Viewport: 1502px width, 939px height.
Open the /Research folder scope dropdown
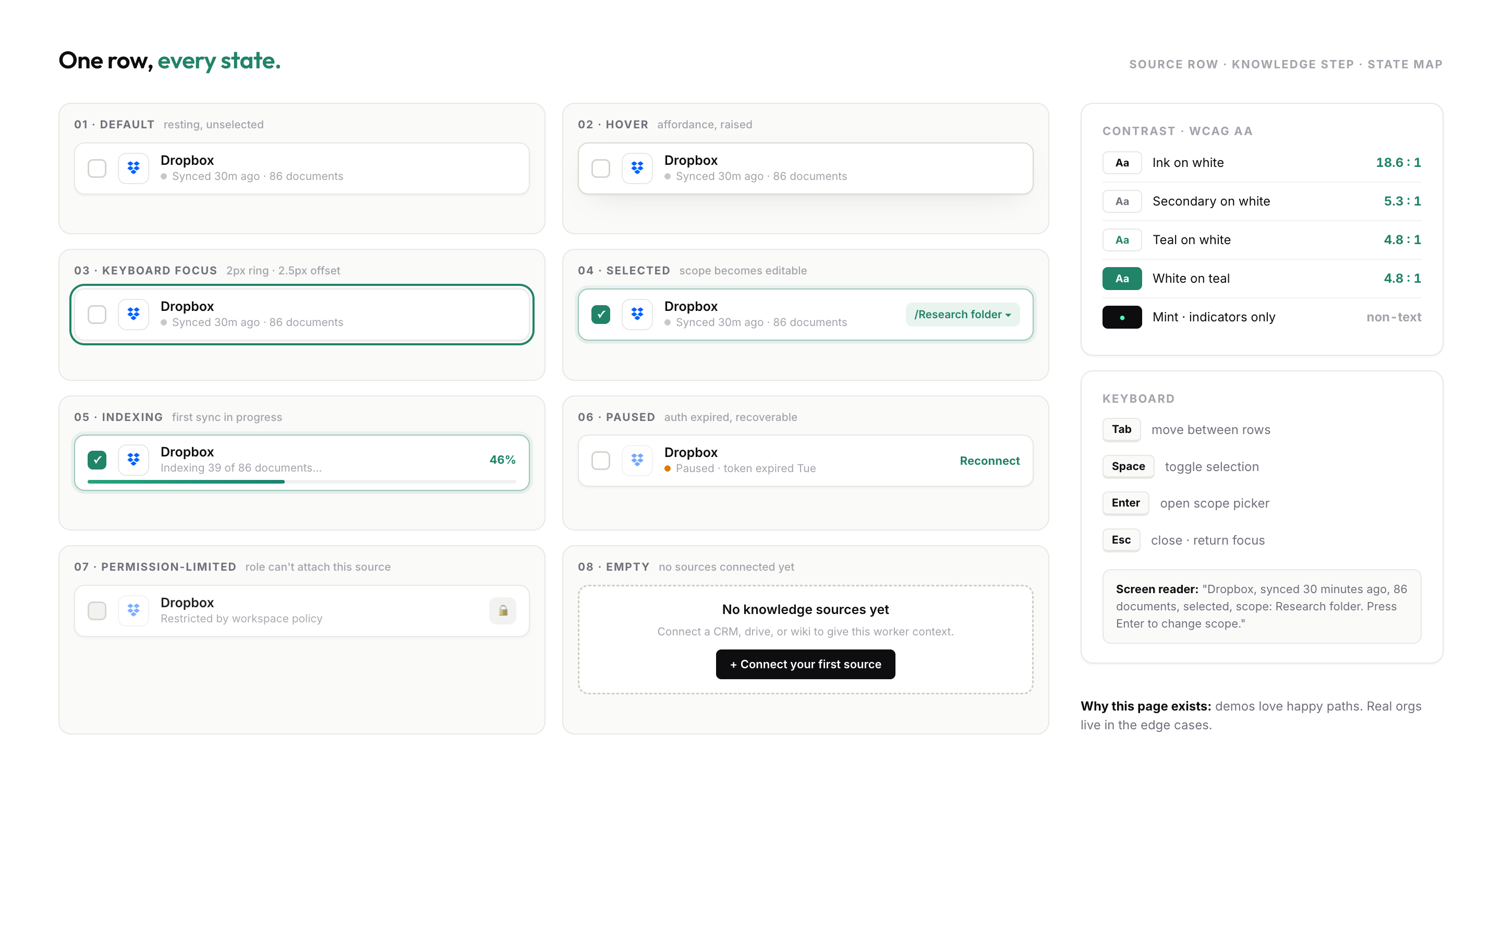point(962,314)
